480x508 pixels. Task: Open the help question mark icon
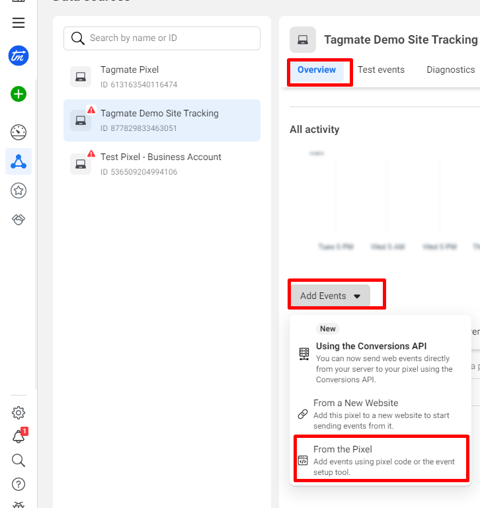click(x=19, y=484)
